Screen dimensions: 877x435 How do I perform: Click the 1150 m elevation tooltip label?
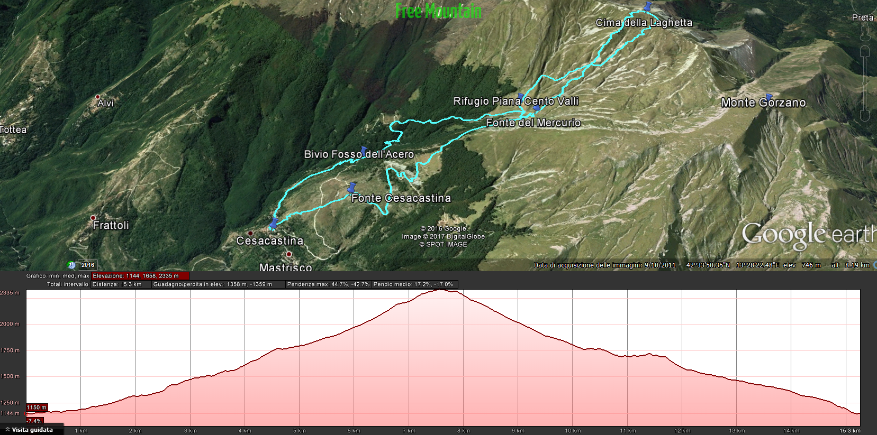point(37,408)
